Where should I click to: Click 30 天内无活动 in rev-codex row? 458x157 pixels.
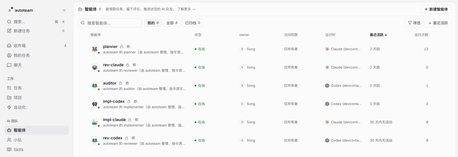[x=381, y=140]
